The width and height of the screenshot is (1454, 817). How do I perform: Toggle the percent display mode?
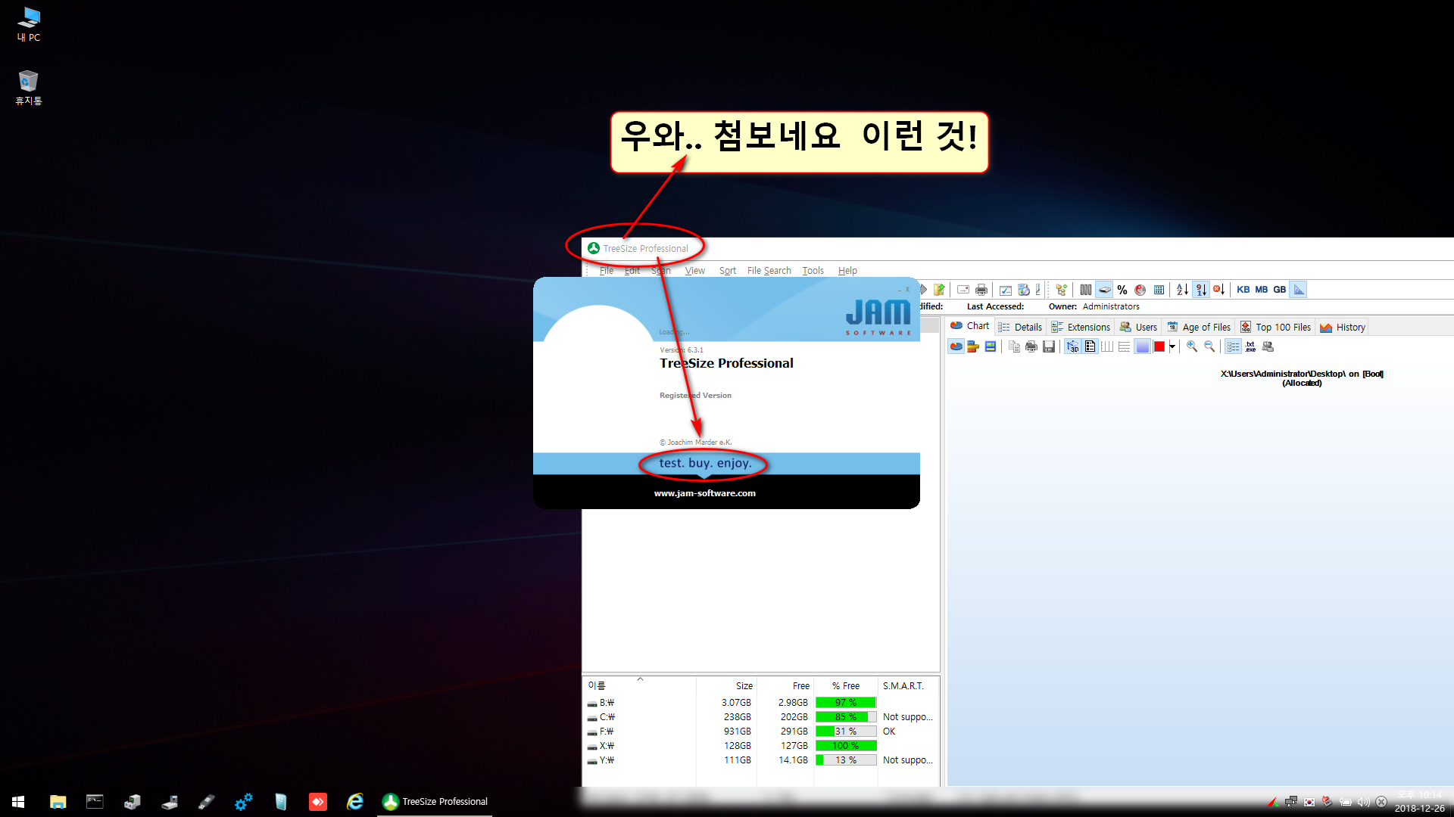coord(1122,290)
